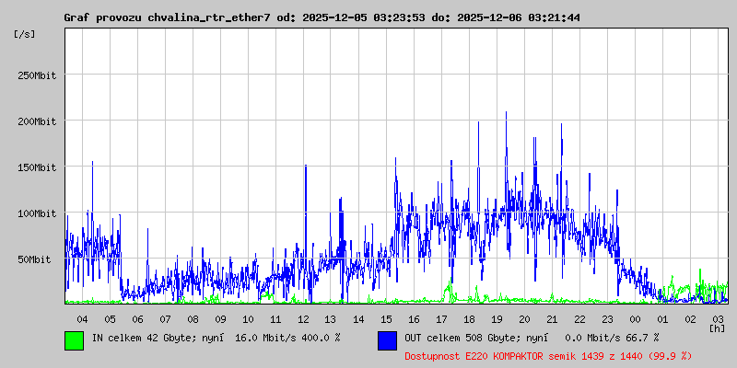Click the '200Mbit' y-axis label

point(37,121)
